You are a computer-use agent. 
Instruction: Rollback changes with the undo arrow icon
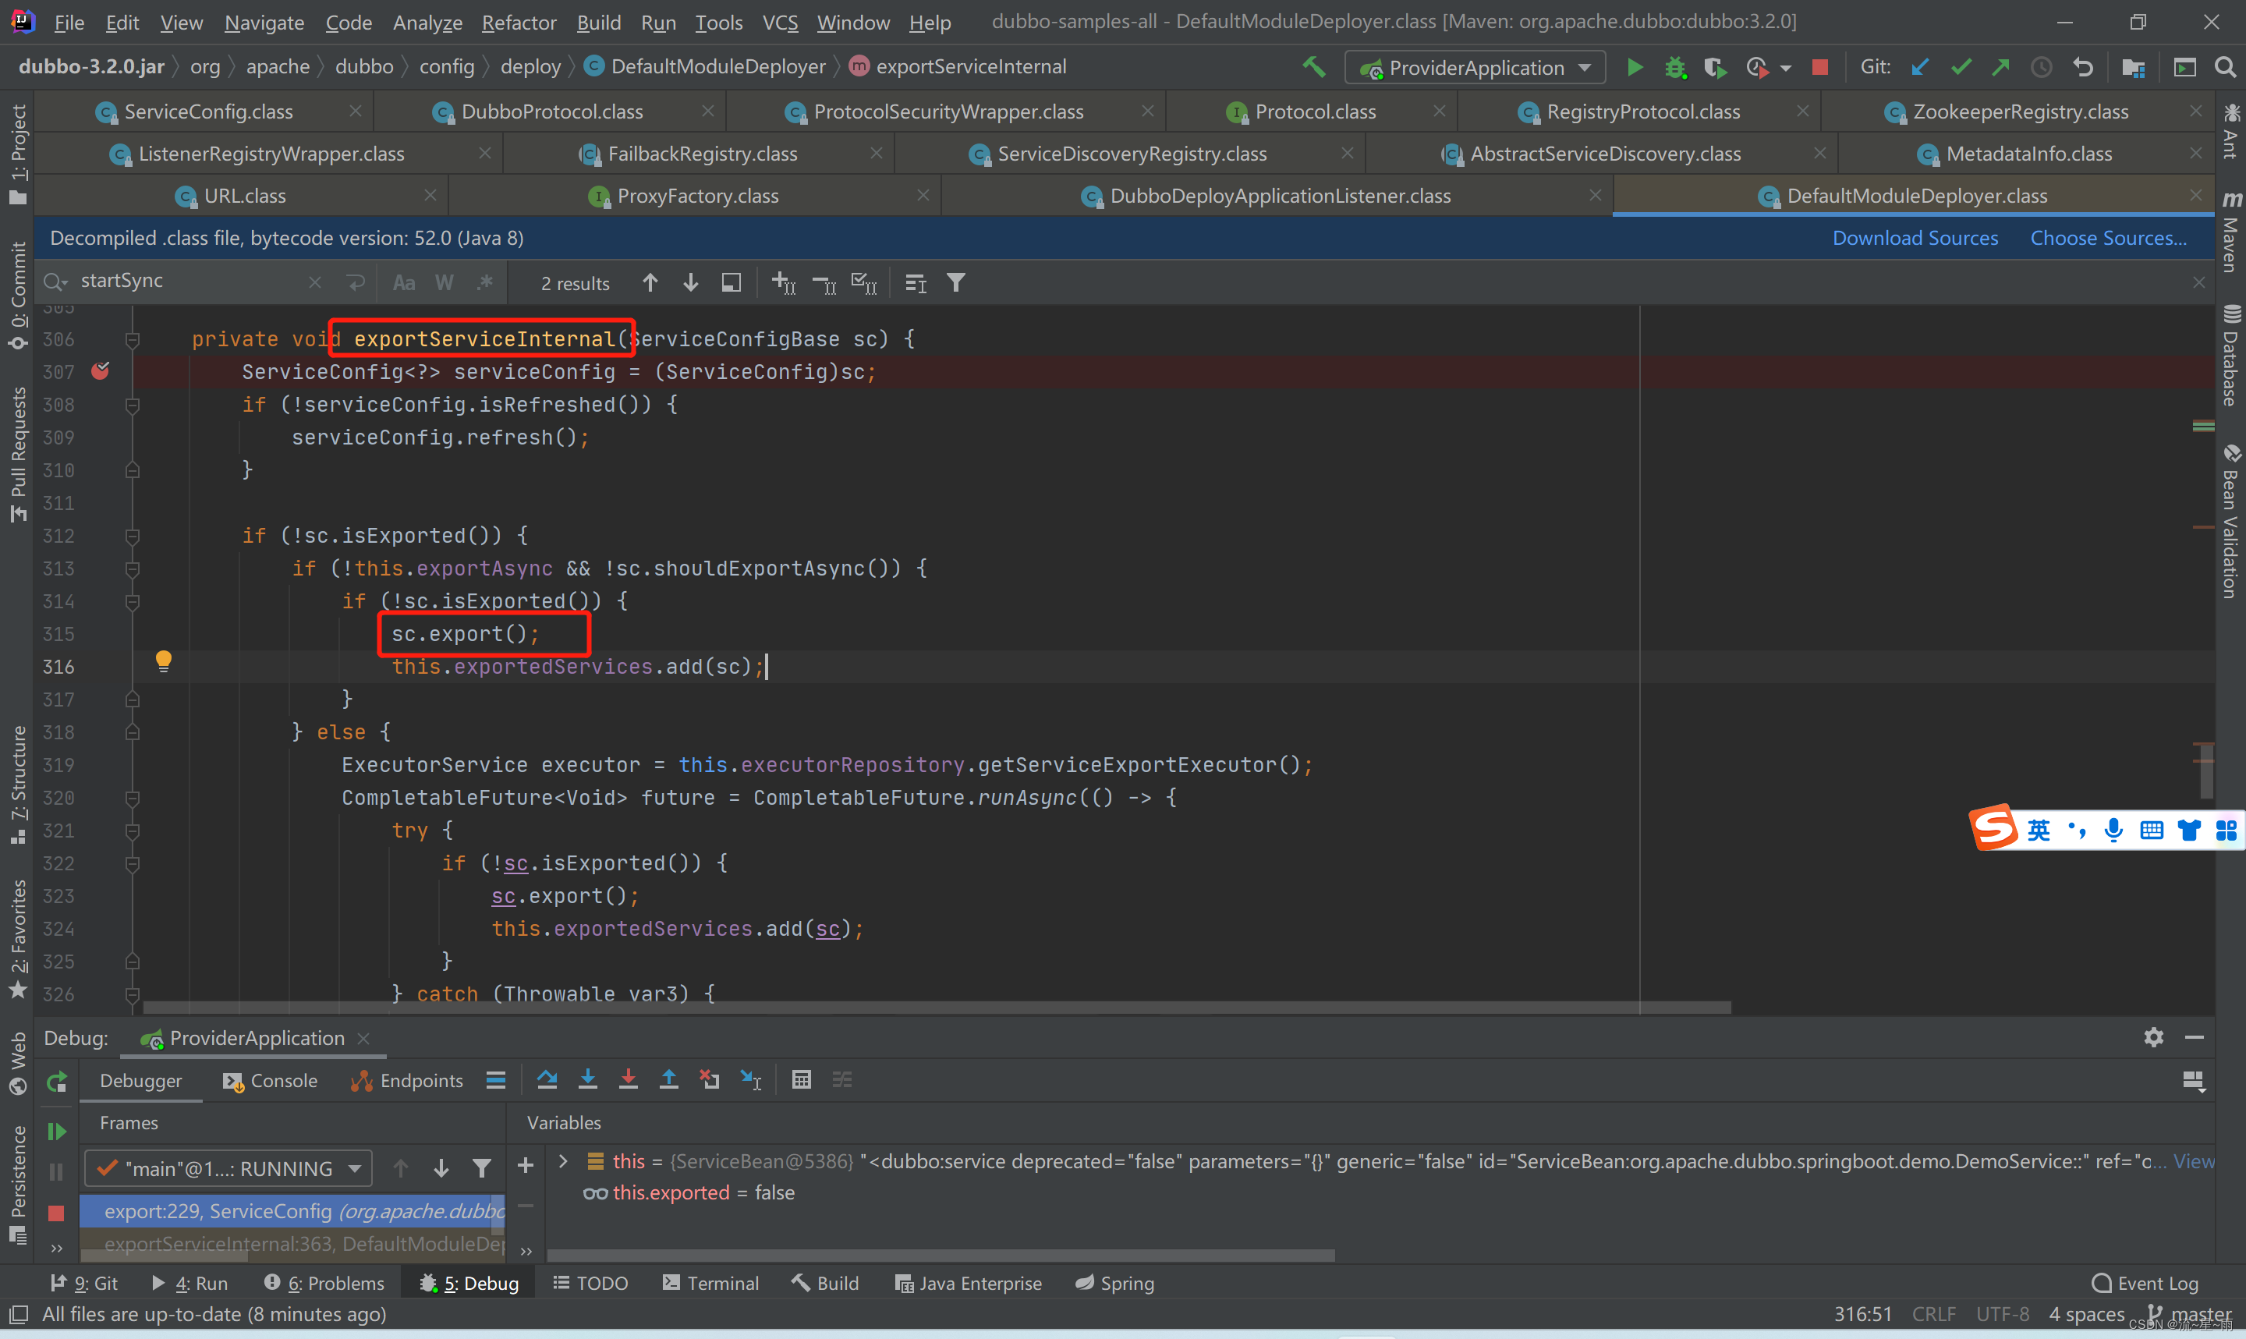click(2083, 68)
